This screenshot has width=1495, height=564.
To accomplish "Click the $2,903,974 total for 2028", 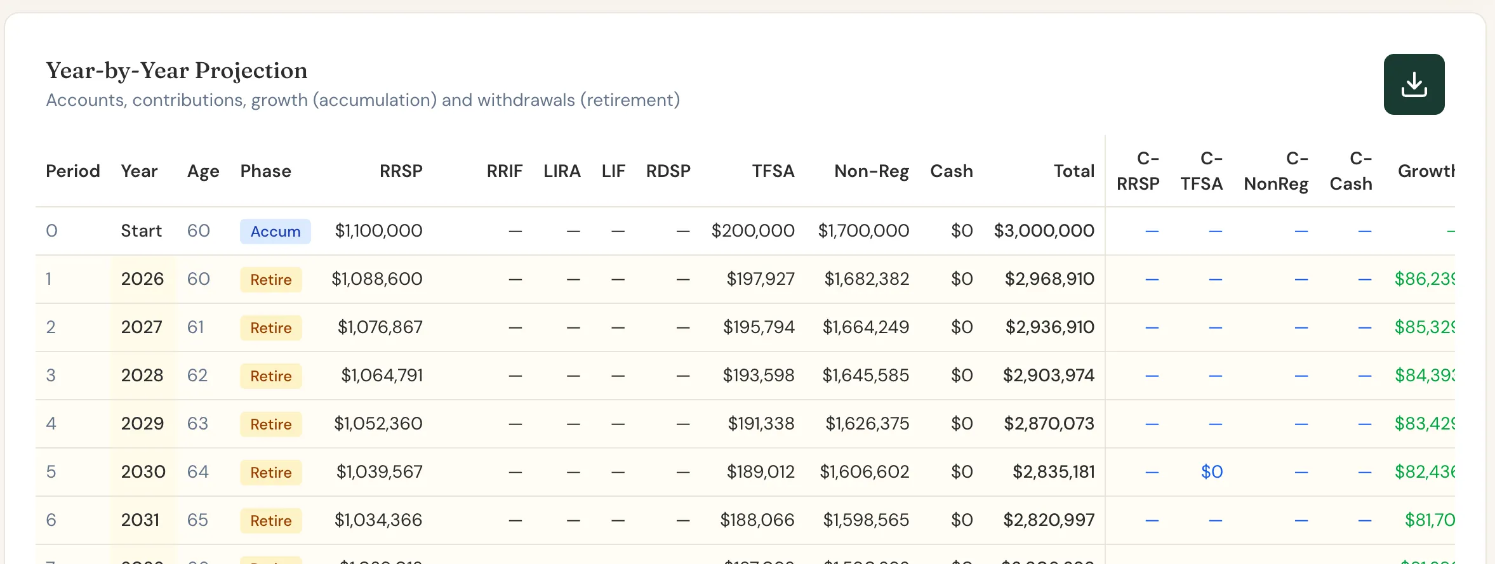I will pyautogui.click(x=1049, y=376).
